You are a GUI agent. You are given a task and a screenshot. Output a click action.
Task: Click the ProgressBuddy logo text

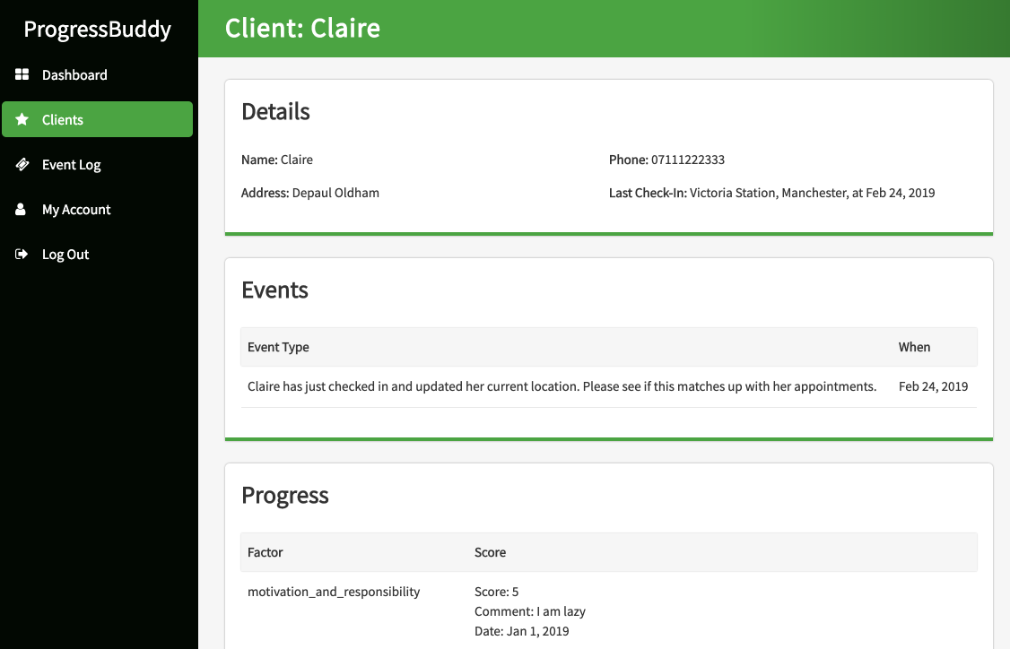tap(97, 30)
